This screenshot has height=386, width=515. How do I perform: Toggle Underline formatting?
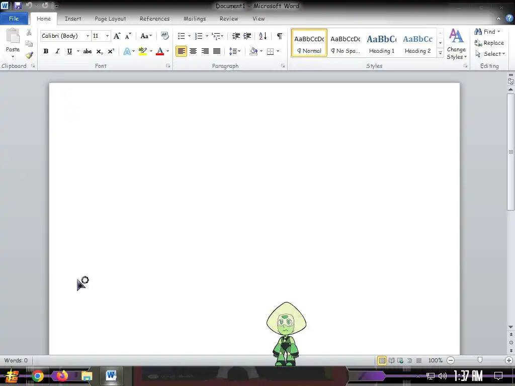tap(69, 51)
